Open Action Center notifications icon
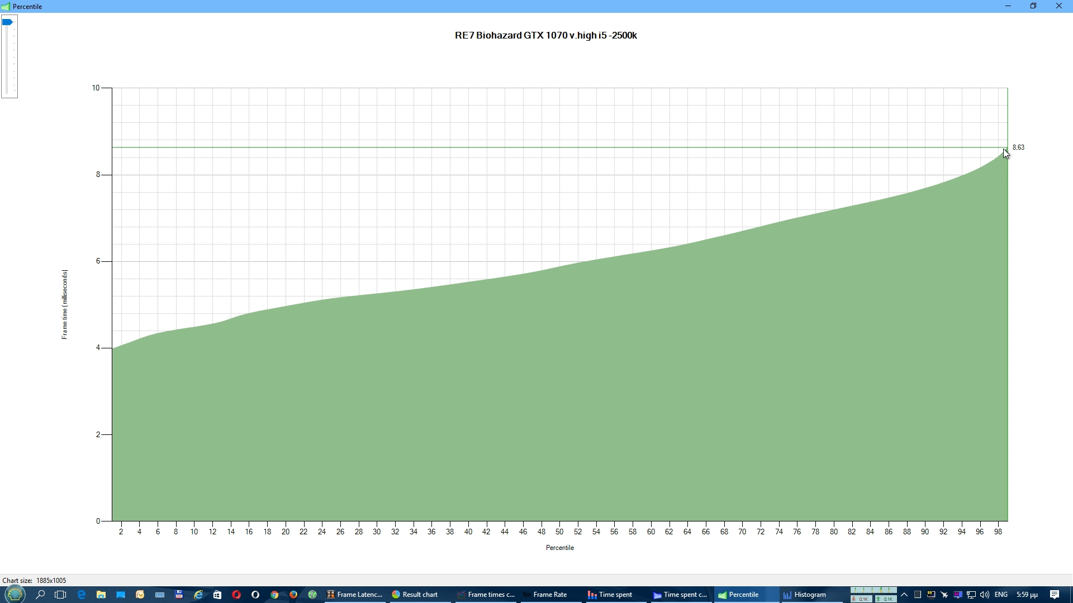The width and height of the screenshot is (1073, 603). (x=1055, y=595)
